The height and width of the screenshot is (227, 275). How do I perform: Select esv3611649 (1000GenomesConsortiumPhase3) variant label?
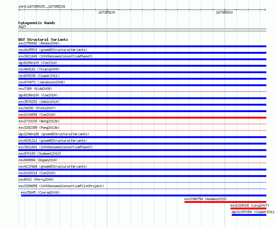pos(56,56)
